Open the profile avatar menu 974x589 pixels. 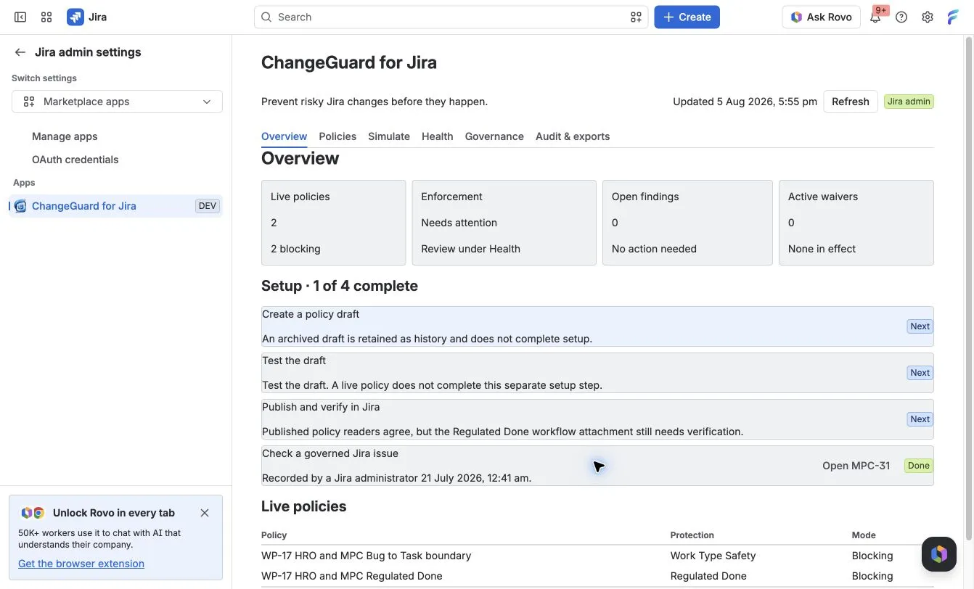953,17
